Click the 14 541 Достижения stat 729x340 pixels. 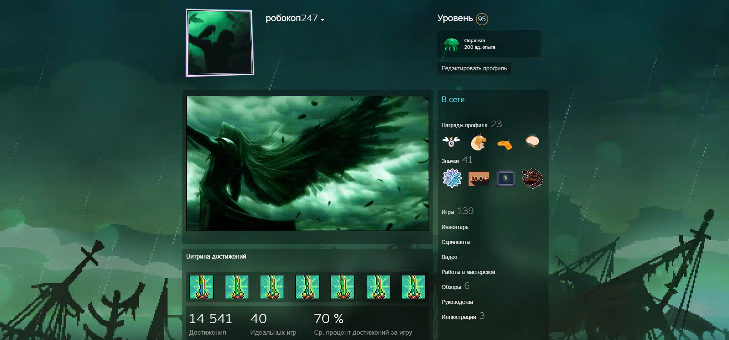click(210, 324)
